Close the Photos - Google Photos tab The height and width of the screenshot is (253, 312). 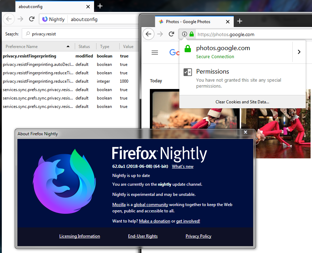click(x=228, y=22)
